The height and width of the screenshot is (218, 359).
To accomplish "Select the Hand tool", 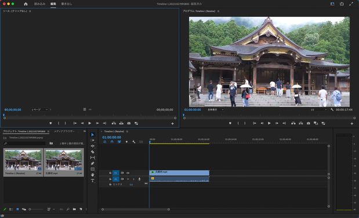I will pos(92,175).
